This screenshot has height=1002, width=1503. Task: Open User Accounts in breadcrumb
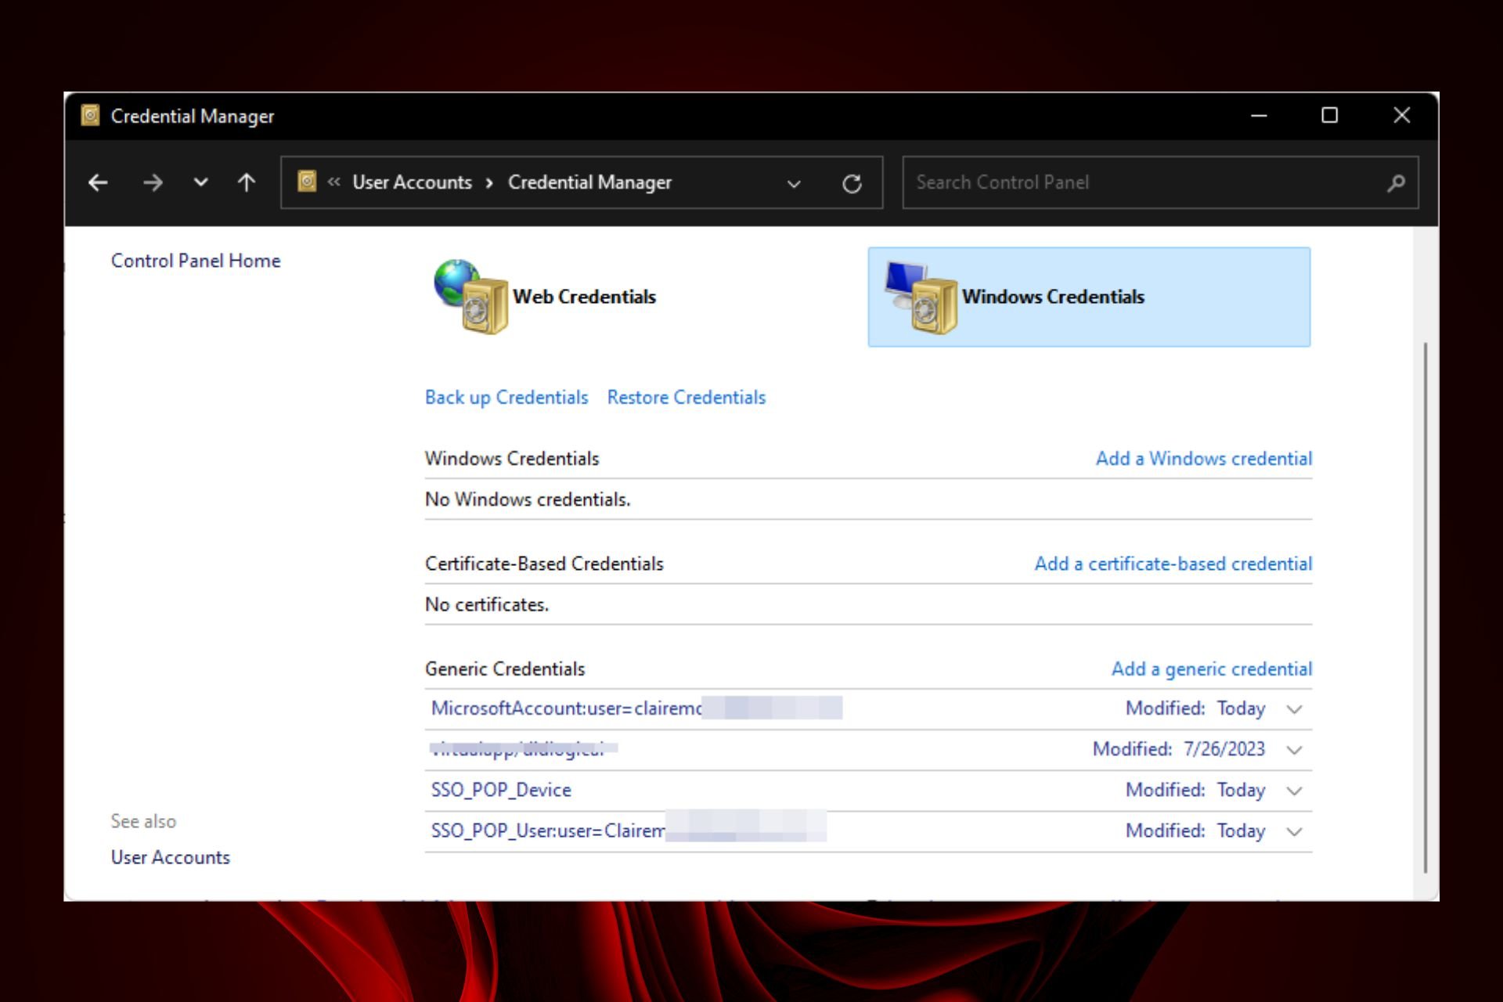pyautogui.click(x=412, y=182)
